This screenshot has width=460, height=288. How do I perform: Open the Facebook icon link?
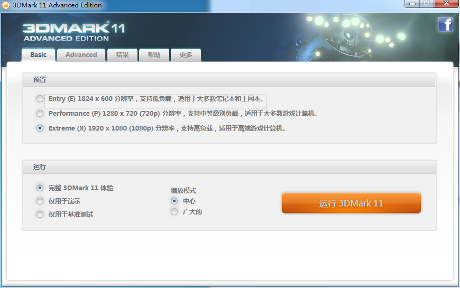tap(445, 24)
